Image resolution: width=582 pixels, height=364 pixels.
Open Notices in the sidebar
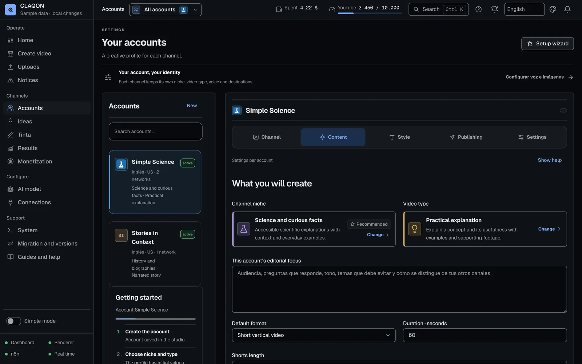pyautogui.click(x=47, y=80)
